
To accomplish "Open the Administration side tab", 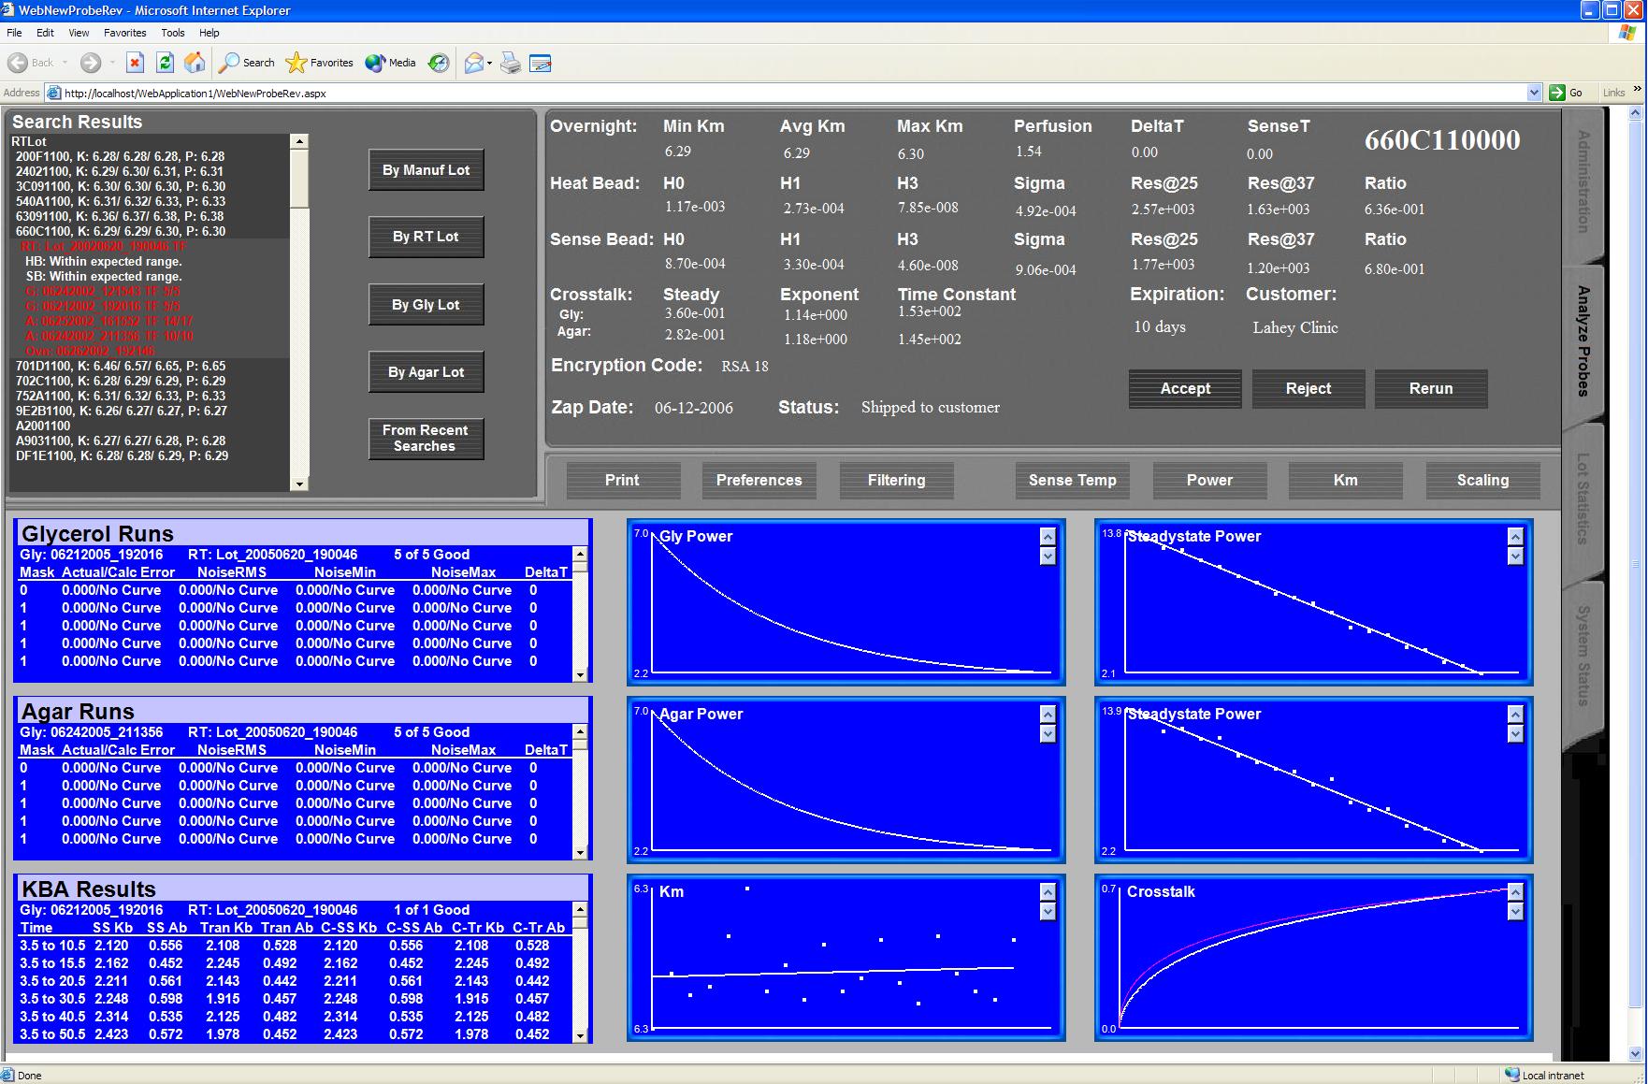I will [1583, 182].
